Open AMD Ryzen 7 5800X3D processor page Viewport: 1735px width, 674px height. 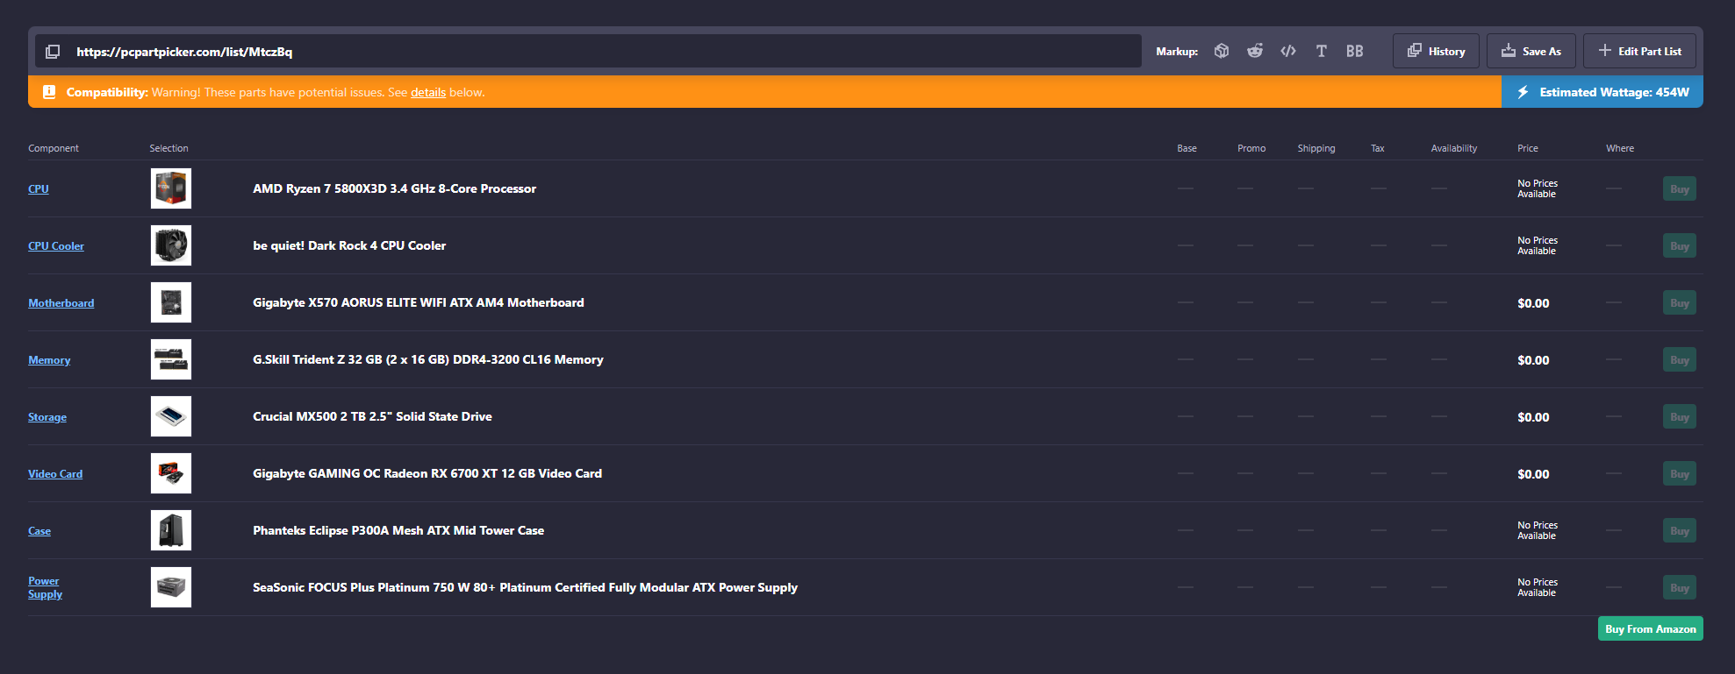click(394, 188)
